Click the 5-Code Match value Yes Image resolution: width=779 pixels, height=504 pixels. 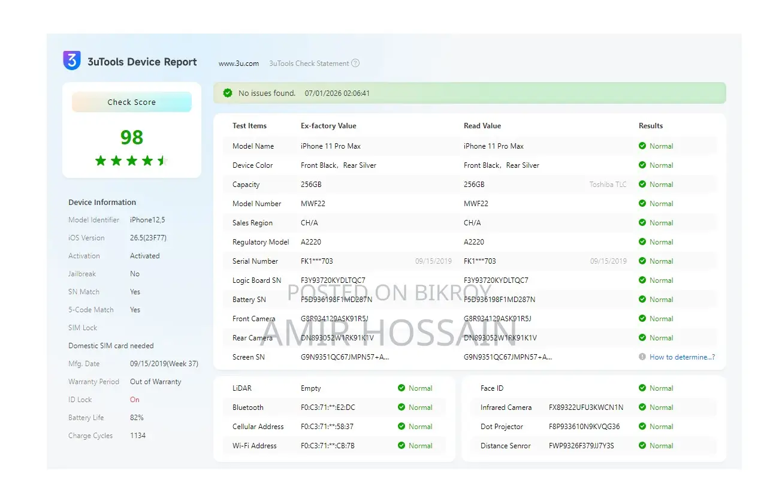135,310
